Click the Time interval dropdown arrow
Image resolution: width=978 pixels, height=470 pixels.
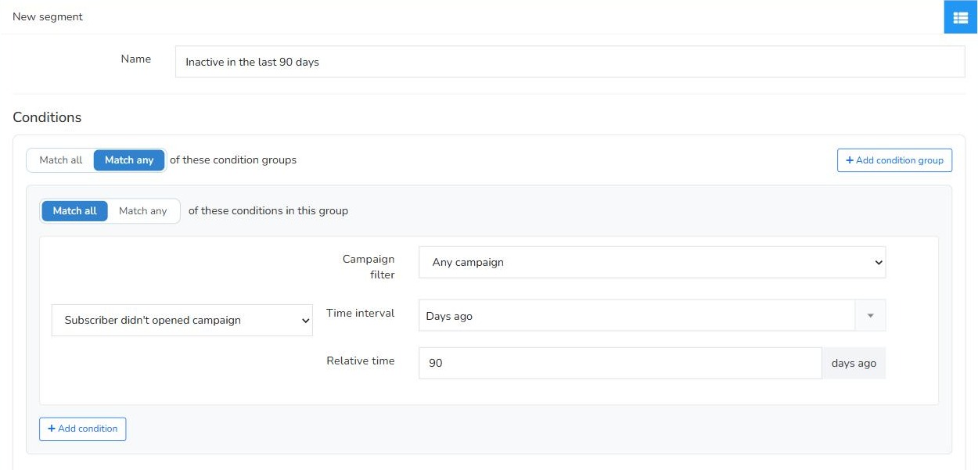870,316
